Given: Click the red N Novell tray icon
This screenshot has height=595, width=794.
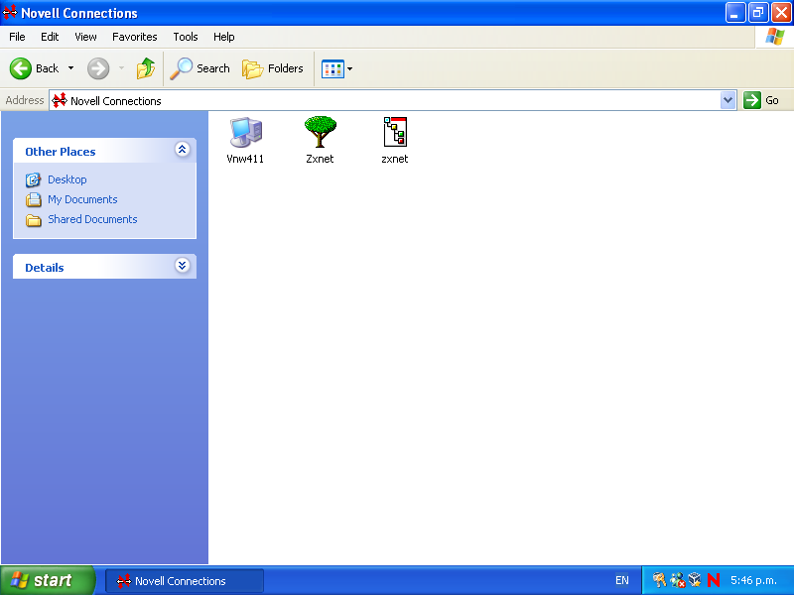Looking at the screenshot, I should click(x=714, y=580).
